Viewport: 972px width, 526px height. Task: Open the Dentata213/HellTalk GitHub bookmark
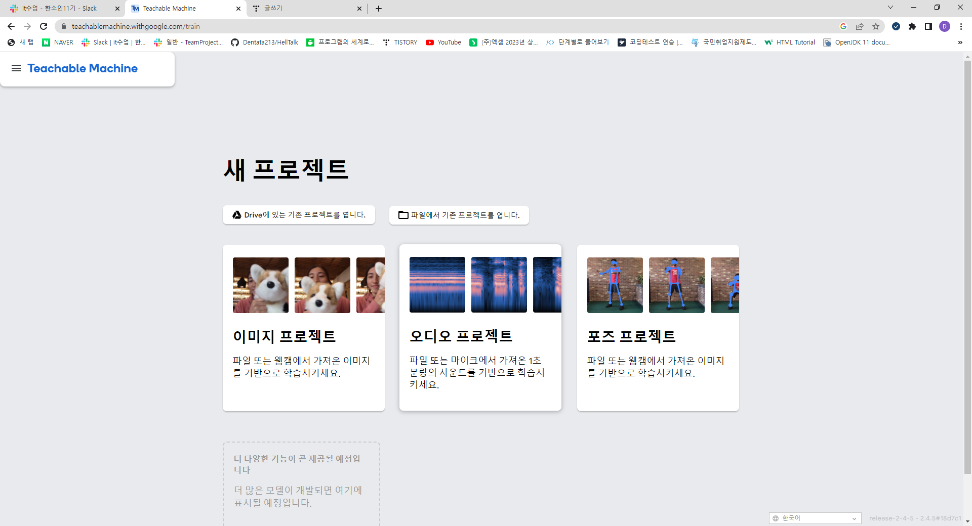[264, 42]
